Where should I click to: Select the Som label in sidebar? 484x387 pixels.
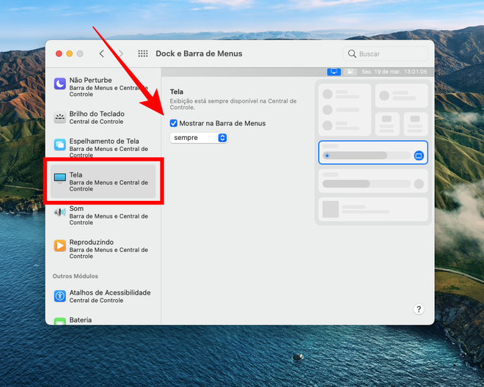(x=76, y=209)
